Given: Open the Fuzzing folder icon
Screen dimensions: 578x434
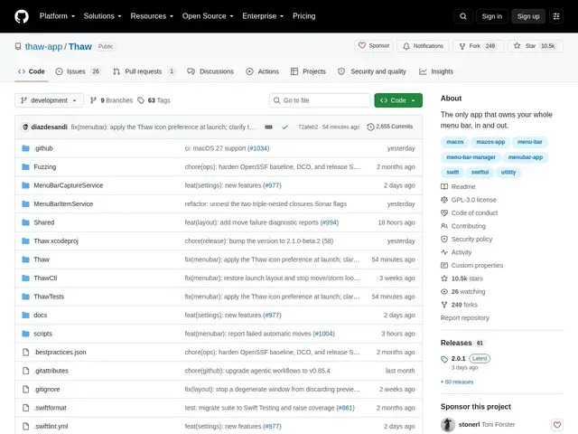Looking at the screenshot, I should tap(25, 166).
